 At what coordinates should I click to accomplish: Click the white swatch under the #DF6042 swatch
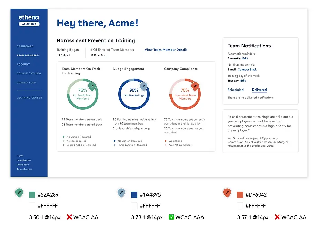(x=240, y=206)
